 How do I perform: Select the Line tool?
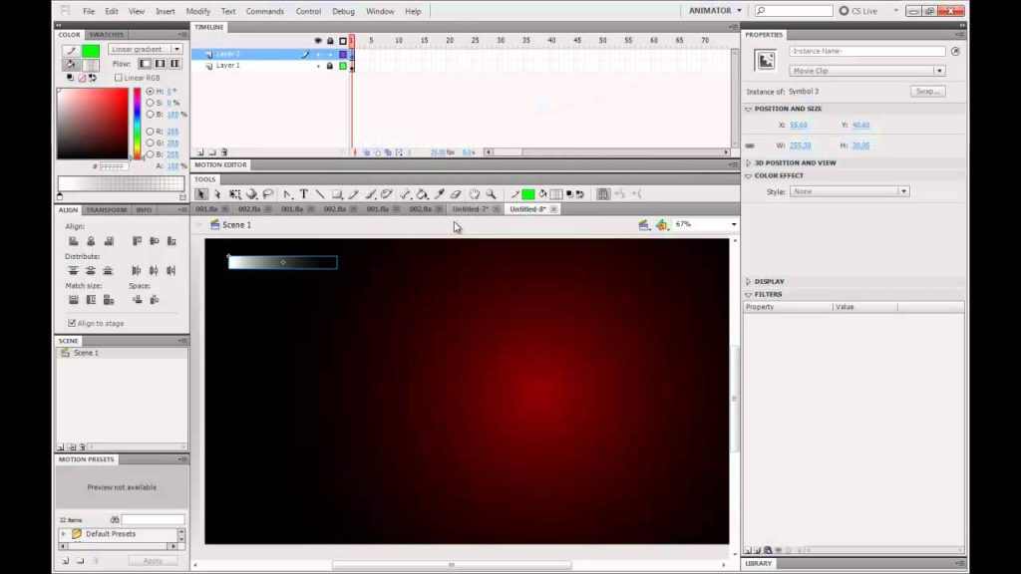coord(320,194)
